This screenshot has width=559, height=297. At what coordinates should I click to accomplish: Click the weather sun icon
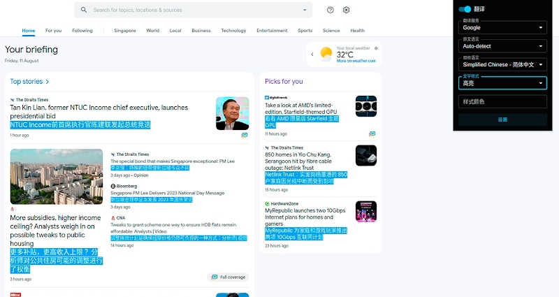coord(326,55)
